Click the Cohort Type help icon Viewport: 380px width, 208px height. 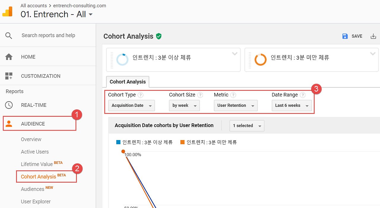141,95
